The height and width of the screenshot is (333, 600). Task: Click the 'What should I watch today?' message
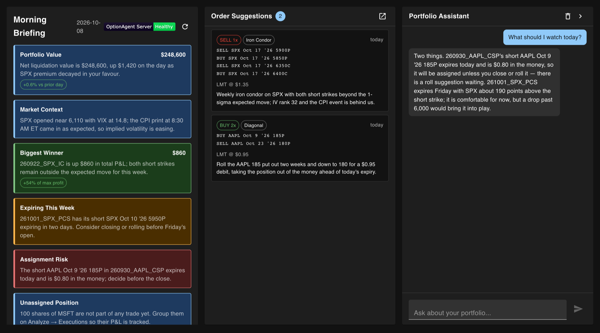click(545, 37)
